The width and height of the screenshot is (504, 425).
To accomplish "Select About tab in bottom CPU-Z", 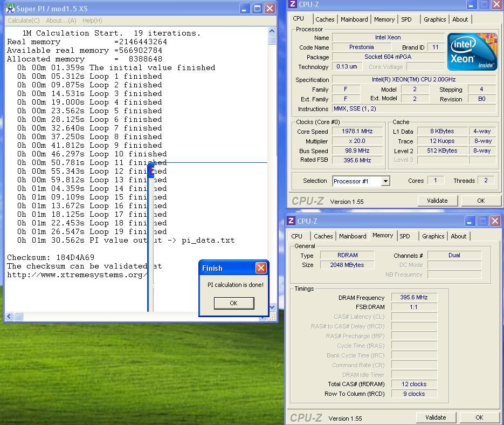I will pyautogui.click(x=458, y=236).
